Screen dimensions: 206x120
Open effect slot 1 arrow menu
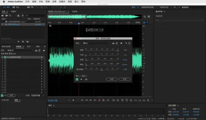click(42, 57)
